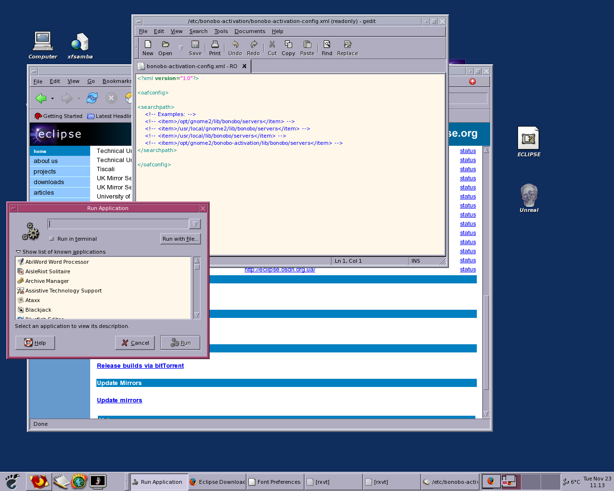Click the Tue Nov 23 clock applet
614x491 pixels.
click(x=597, y=482)
